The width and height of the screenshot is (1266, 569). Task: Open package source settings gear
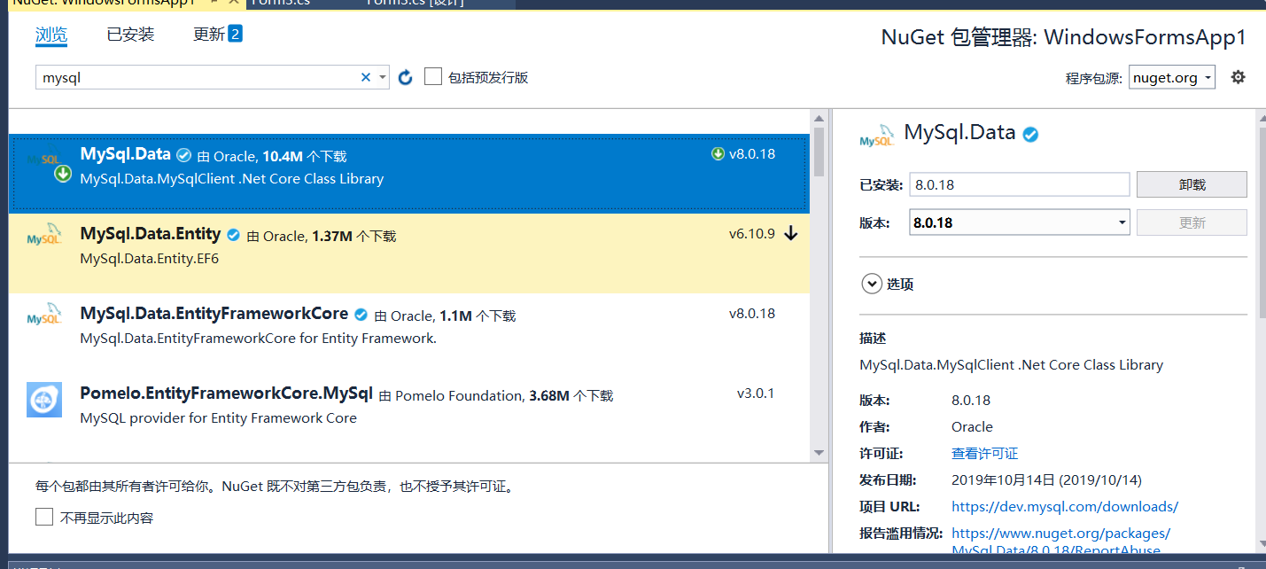coord(1239,77)
